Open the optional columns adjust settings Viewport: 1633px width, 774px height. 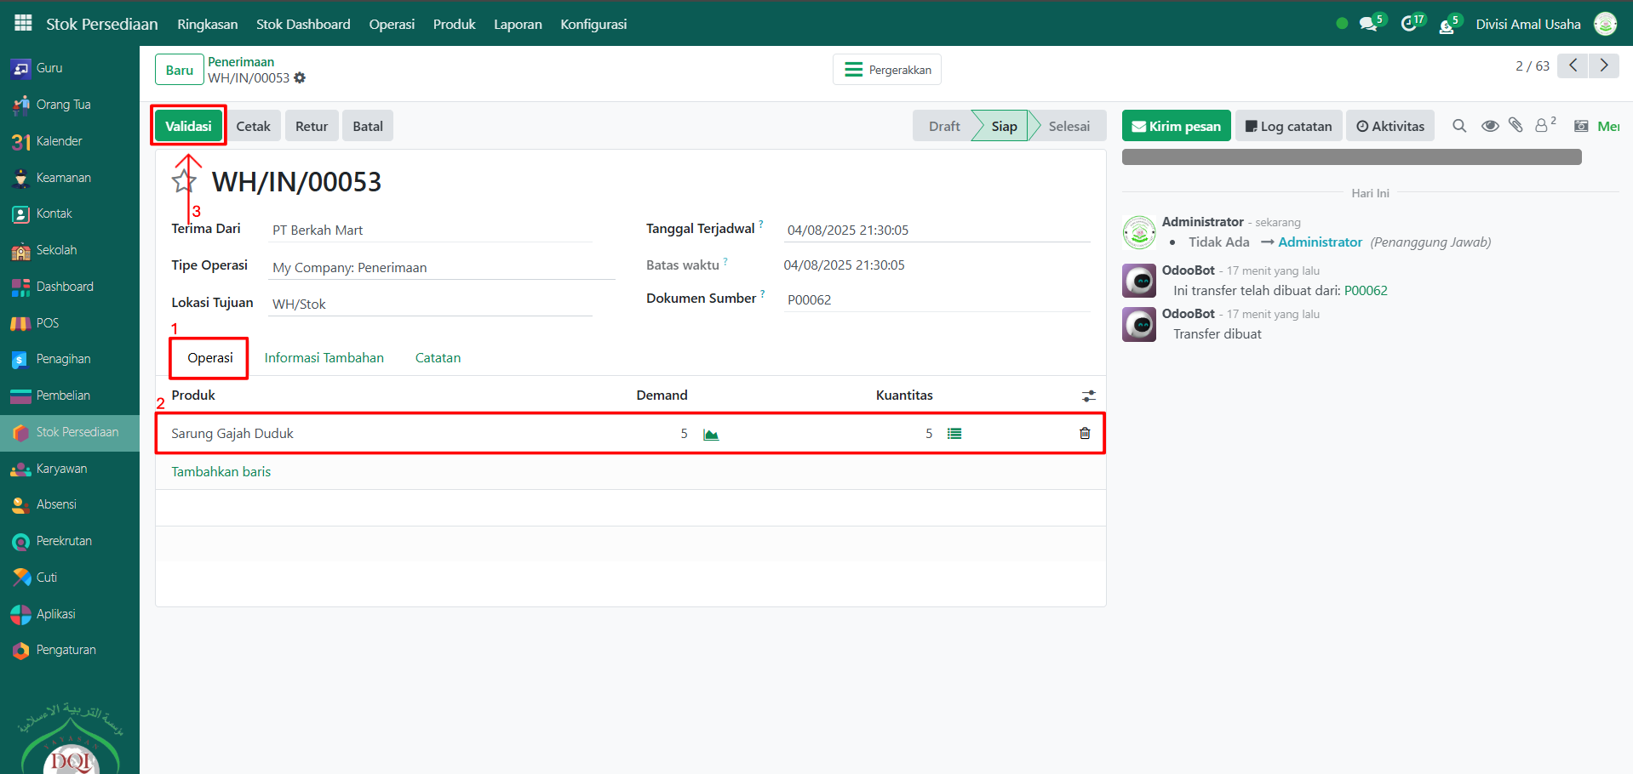(1088, 396)
